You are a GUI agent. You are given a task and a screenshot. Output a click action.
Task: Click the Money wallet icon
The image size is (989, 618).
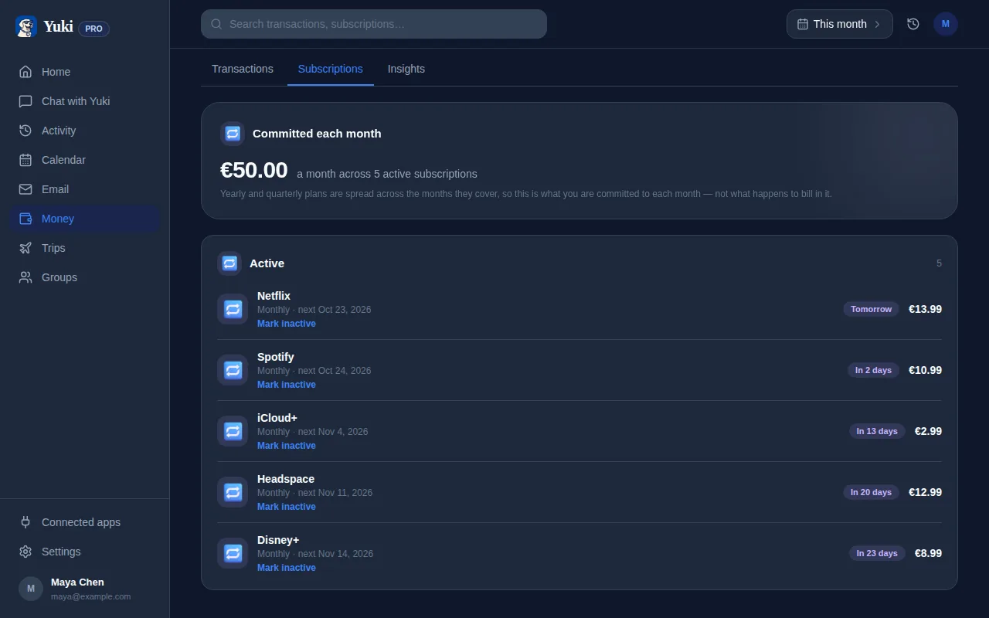[x=25, y=219]
